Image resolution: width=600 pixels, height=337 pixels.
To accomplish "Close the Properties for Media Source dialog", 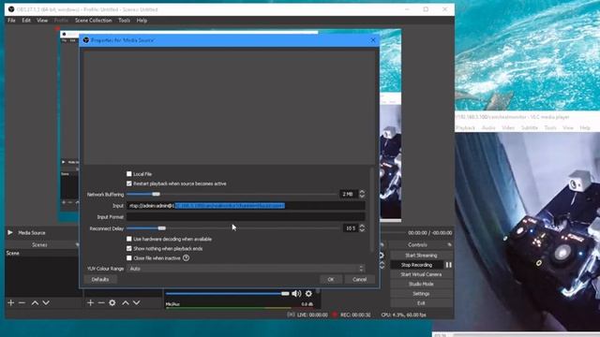I will click(x=373, y=40).
